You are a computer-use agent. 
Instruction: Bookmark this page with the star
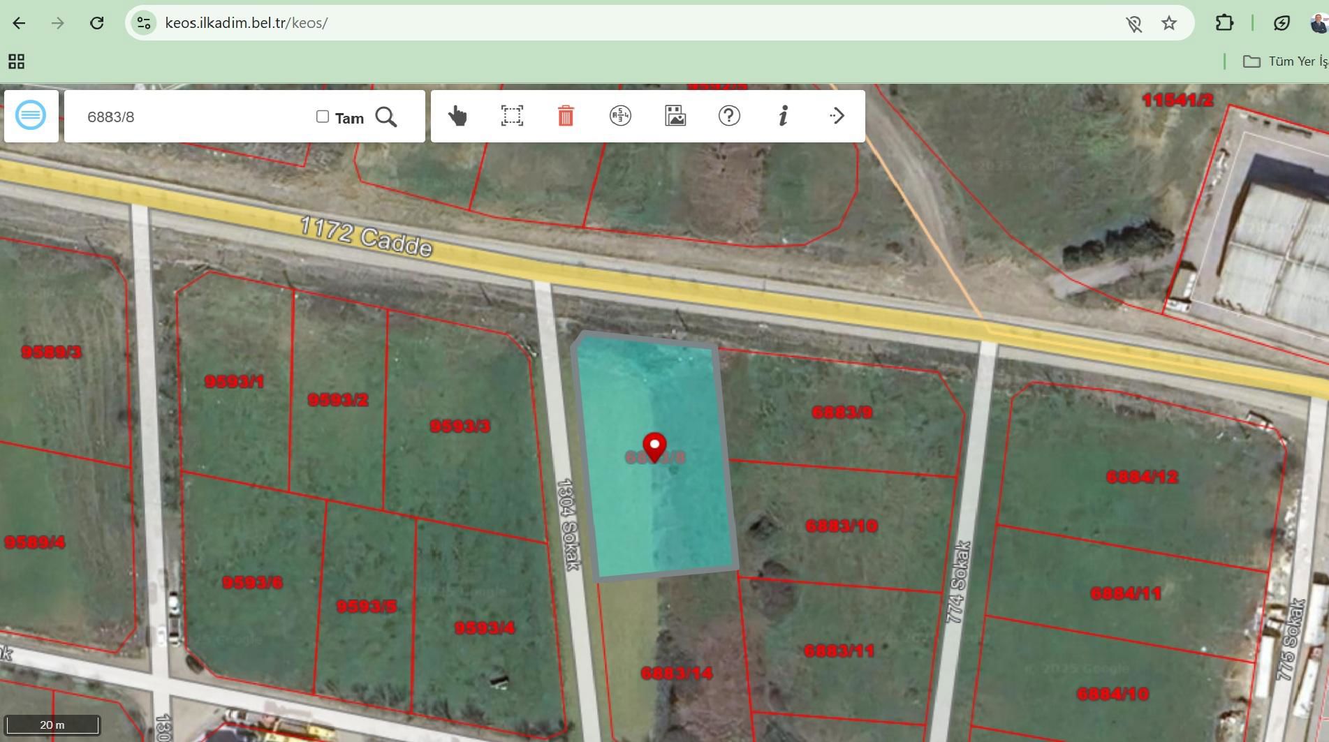tap(1169, 23)
